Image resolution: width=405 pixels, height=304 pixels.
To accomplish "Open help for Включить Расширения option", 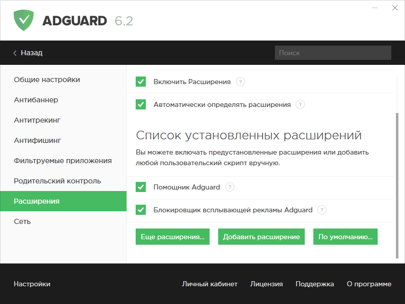I will pos(240,82).
